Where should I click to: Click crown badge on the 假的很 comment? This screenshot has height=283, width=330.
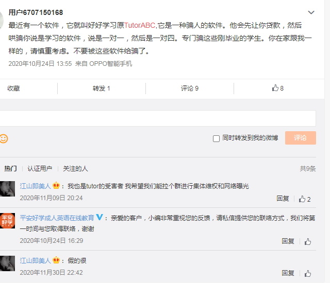click(56, 260)
